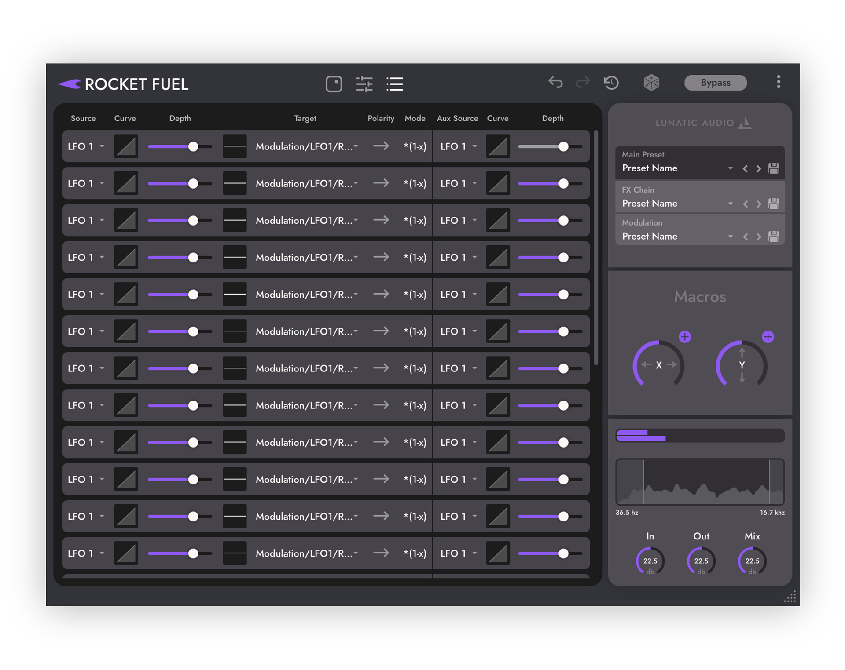Click the redo arrow icon
The image size is (845, 670).
pyautogui.click(x=582, y=83)
